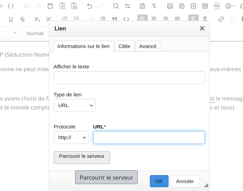This screenshot has width=243, height=191.
Task: Cancel the dialog with Annuler
Action: tap(185, 181)
